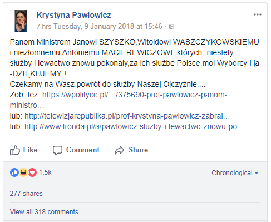Click the thumbs-up Like icon
Viewport: 271px width, 222px height.
15,150
